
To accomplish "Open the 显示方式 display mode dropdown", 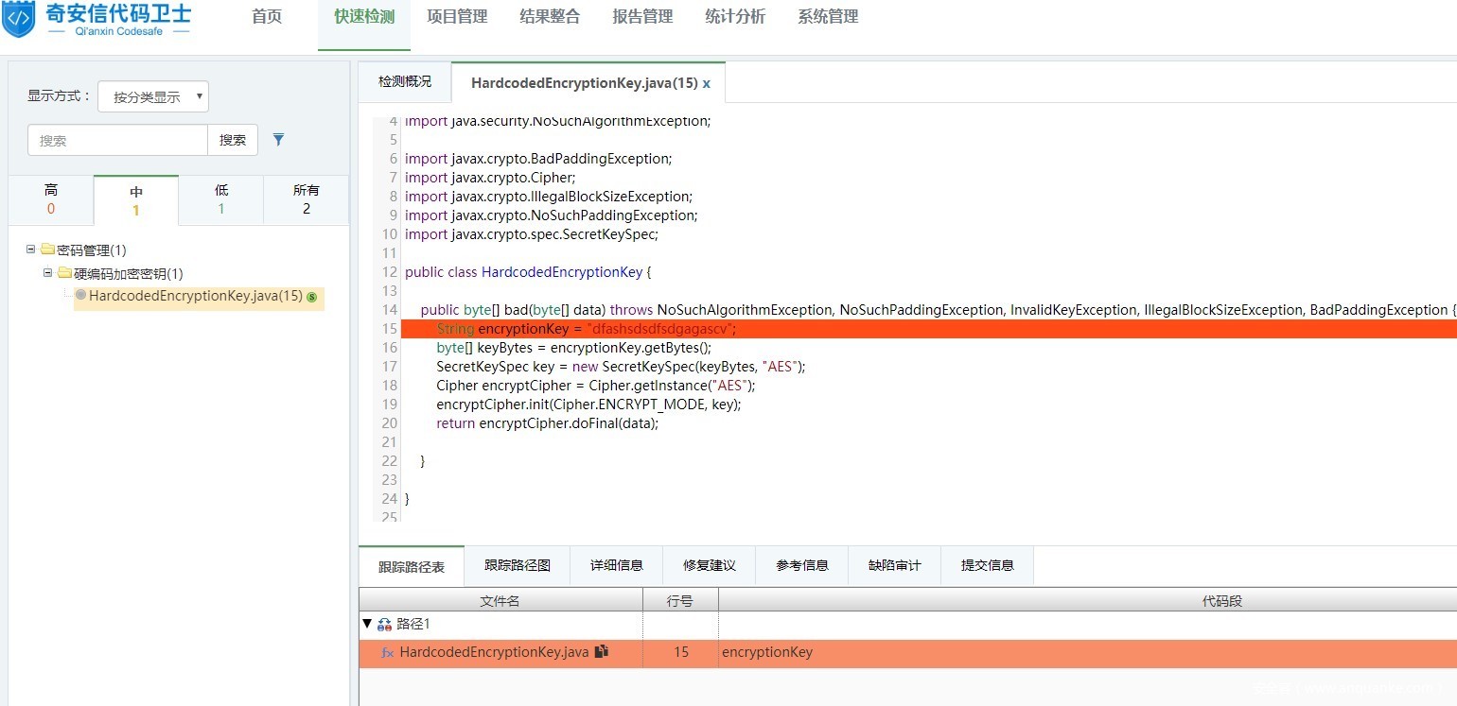I will (153, 96).
